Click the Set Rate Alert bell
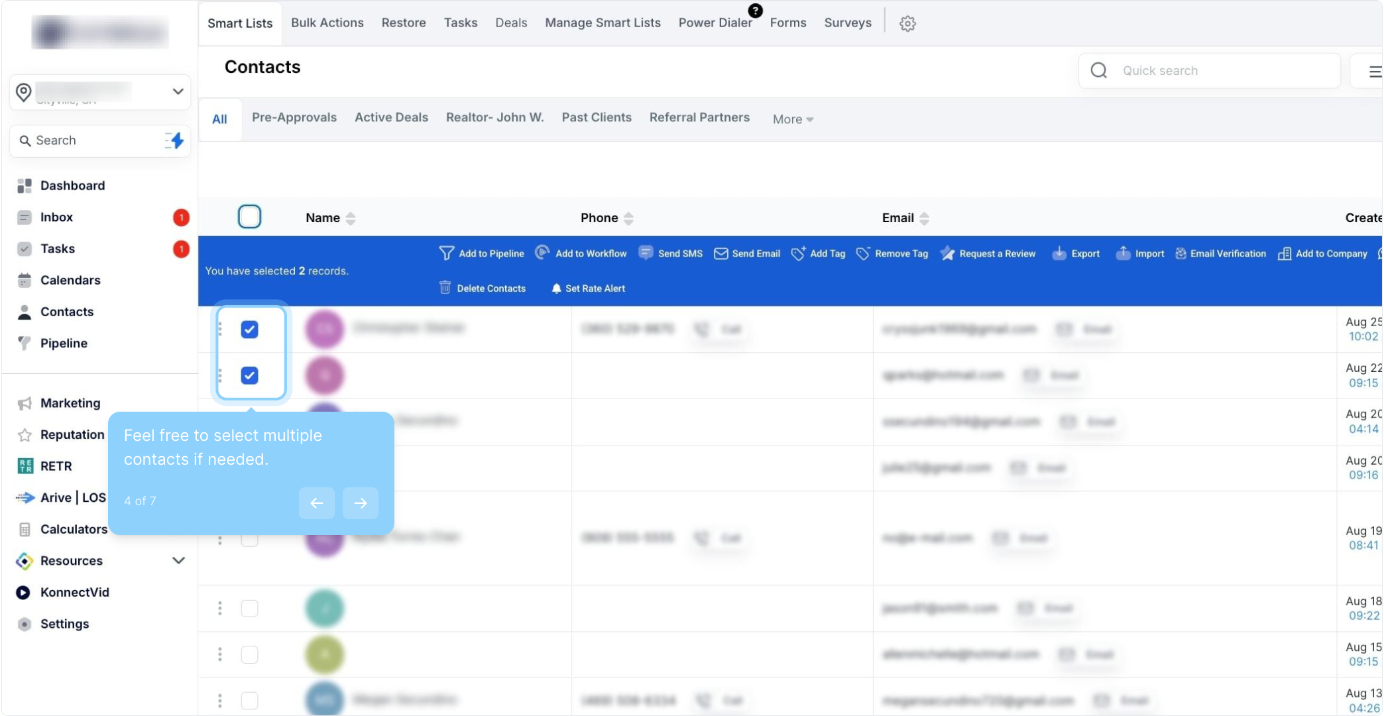 pos(556,288)
